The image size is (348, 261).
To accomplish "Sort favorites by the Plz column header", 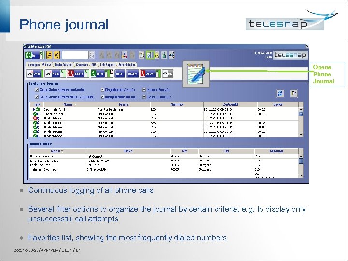I will (184, 151).
